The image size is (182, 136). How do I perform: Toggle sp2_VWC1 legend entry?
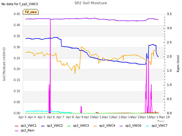tap(26, 126)
